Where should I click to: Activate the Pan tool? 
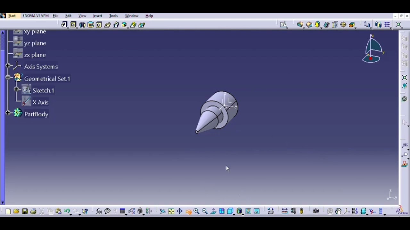(180, 211)
